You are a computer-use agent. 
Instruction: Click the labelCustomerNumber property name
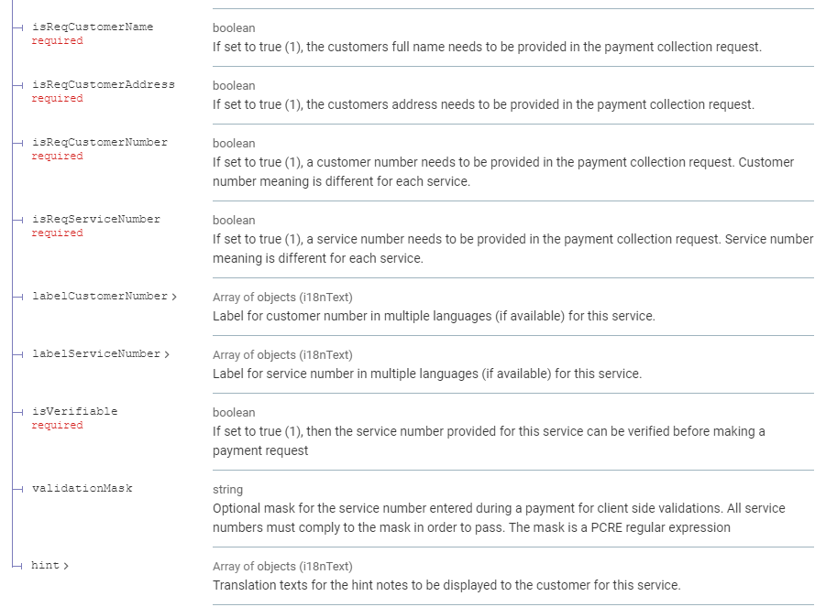(100, 297)
